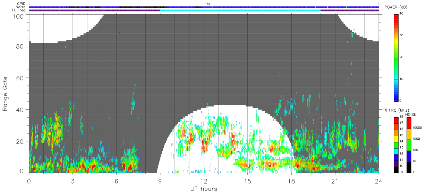Image resolution: width=426 pixels, height=196 pixels.
Task: Click the black bottom segment of the NOISE bar
Action: 409,167
